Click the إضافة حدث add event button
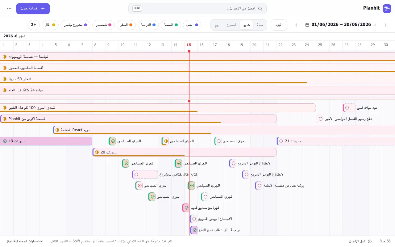This screenshot has width=395, height=247. (x=33, y=9)
